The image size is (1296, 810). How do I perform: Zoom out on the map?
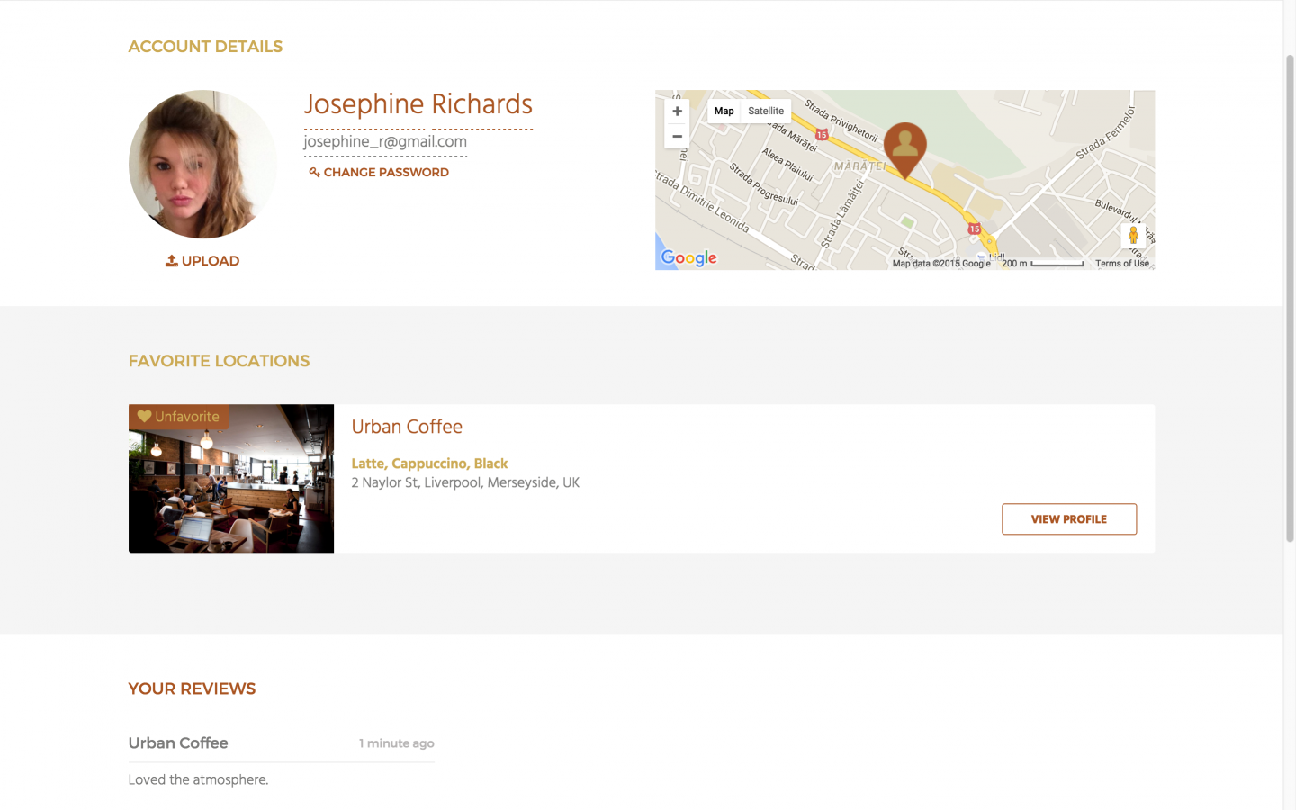677,137
